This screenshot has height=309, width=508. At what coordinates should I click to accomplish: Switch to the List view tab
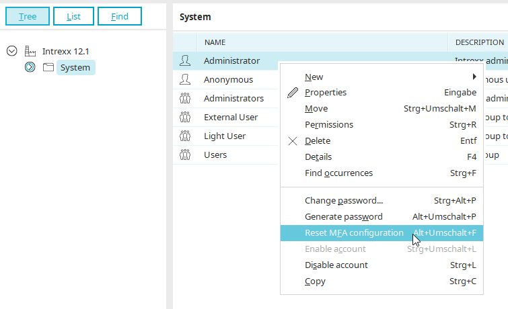(73, 17)
